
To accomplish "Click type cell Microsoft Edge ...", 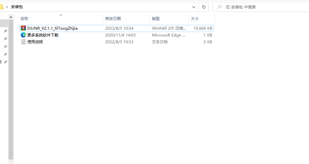I will coord(168,35).
